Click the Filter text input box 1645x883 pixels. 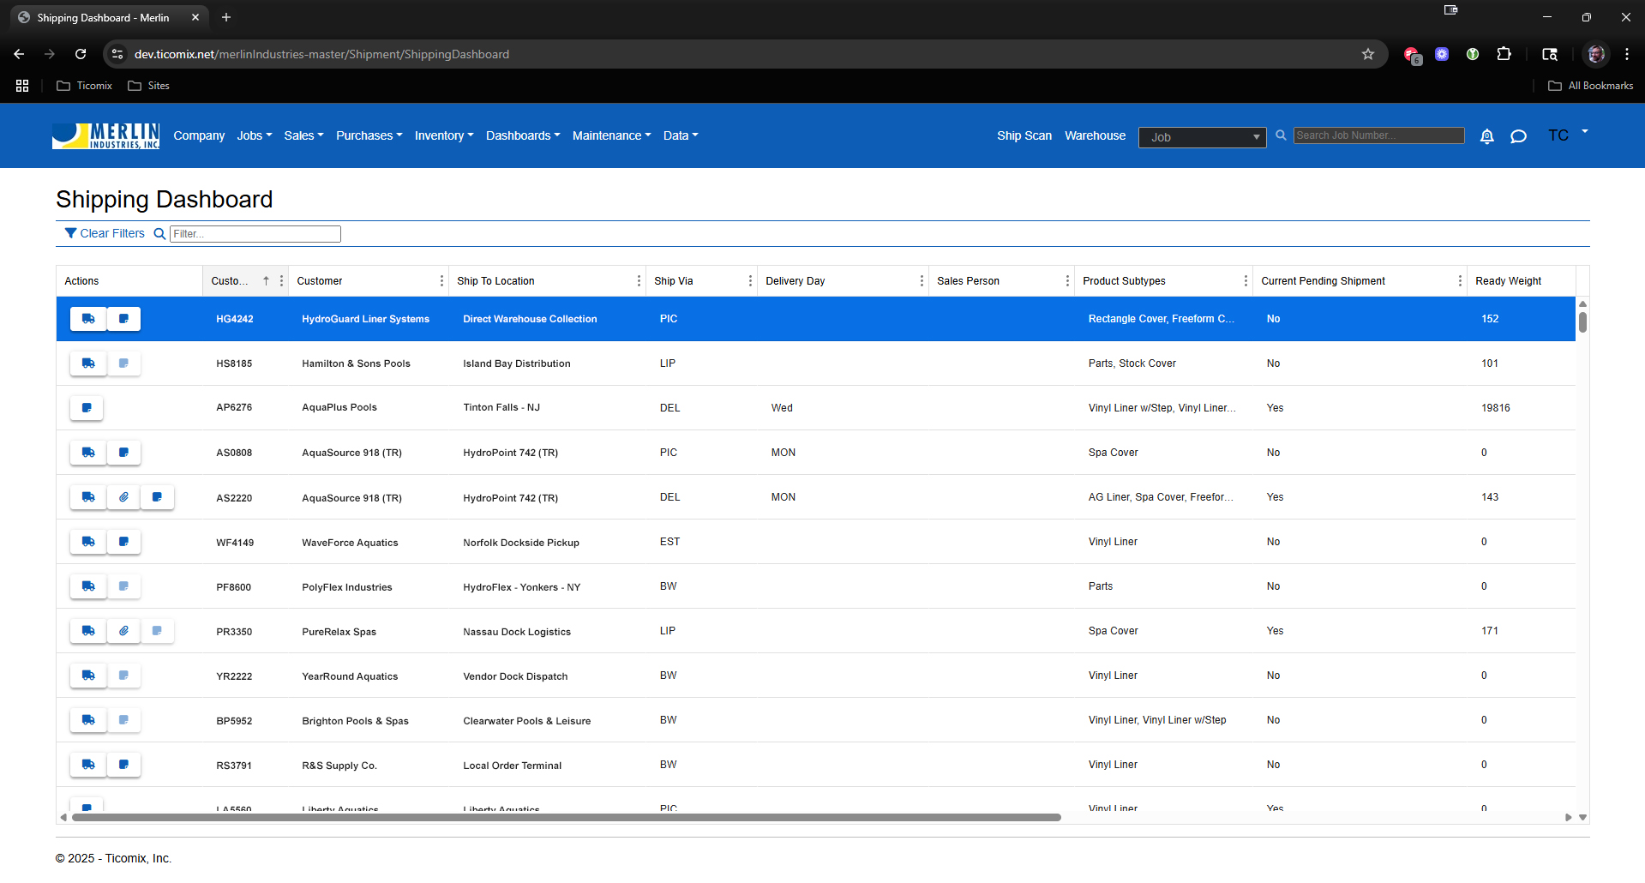click(255, 234)
